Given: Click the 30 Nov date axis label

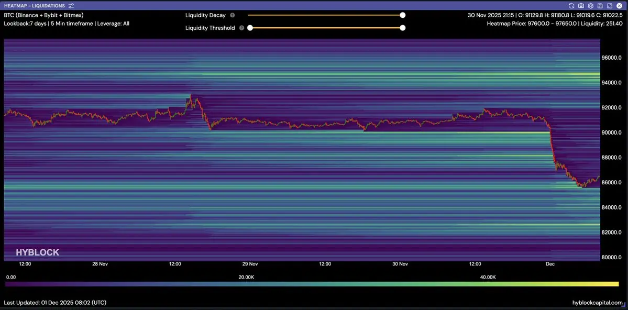Looking at the screenshot, I should coord(400,264).
